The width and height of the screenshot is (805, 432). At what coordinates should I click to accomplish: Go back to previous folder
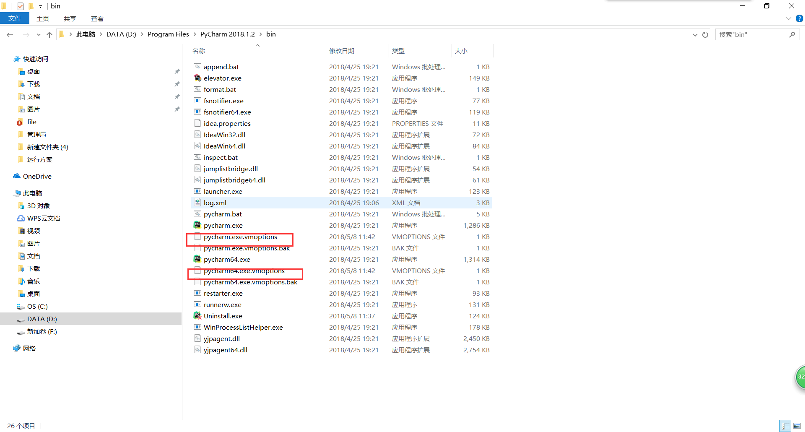point(10,34)
